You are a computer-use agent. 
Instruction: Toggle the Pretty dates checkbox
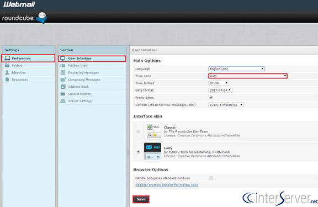pyautogui.click(x=211, y=97)
